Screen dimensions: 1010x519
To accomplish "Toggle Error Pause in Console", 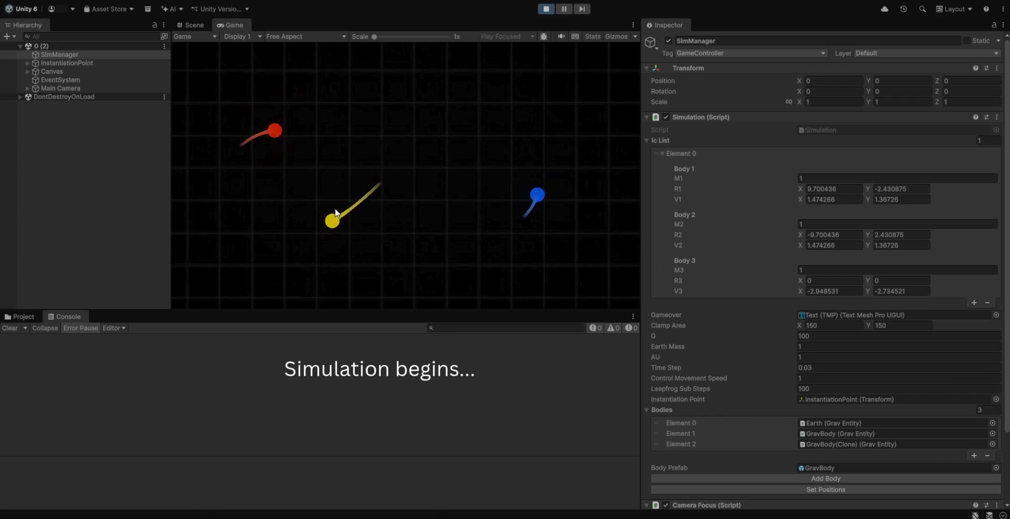I will 80,328.
